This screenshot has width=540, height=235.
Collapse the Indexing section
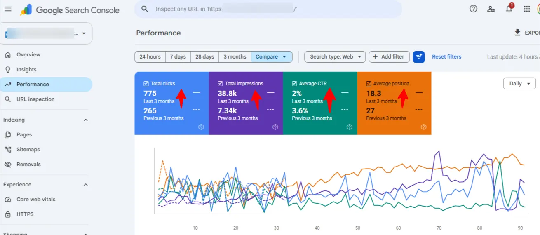coord(86,120)
